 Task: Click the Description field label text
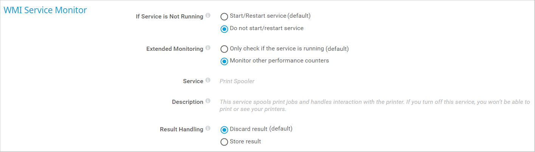[x=188, y=102]
